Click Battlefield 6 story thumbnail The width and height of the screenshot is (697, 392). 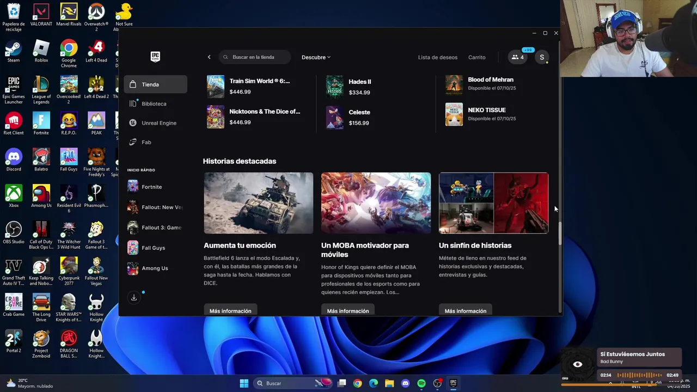(259, 203)
